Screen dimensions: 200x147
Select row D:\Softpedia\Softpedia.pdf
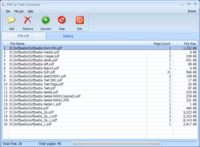100,108
